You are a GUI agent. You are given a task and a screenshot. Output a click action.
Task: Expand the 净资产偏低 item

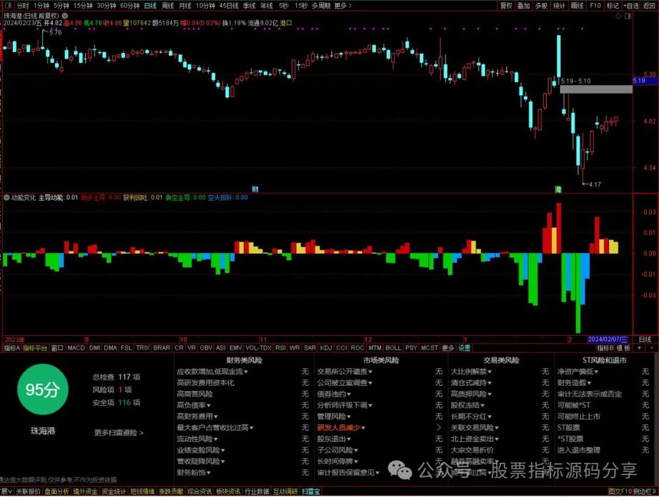(x=578, y=371)
